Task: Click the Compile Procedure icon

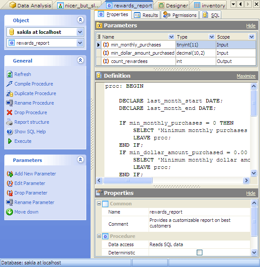Action: 10,84
